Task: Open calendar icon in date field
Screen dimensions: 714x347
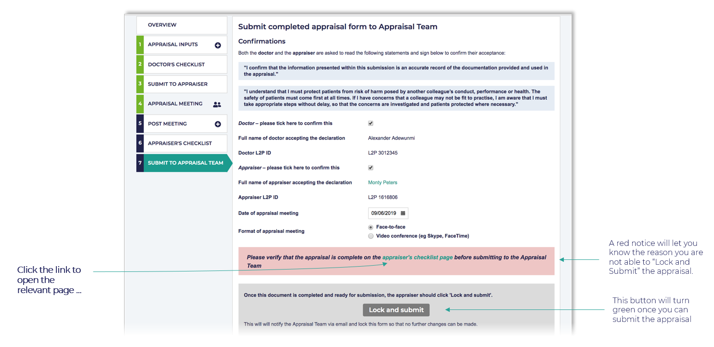Action: 403,213
